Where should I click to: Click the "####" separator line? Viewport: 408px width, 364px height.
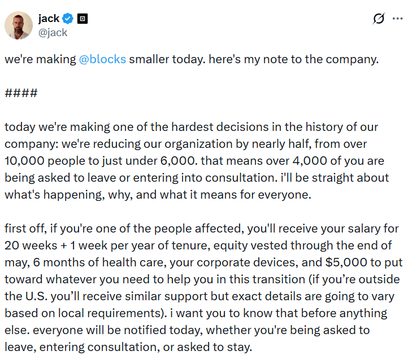[21, 93]
